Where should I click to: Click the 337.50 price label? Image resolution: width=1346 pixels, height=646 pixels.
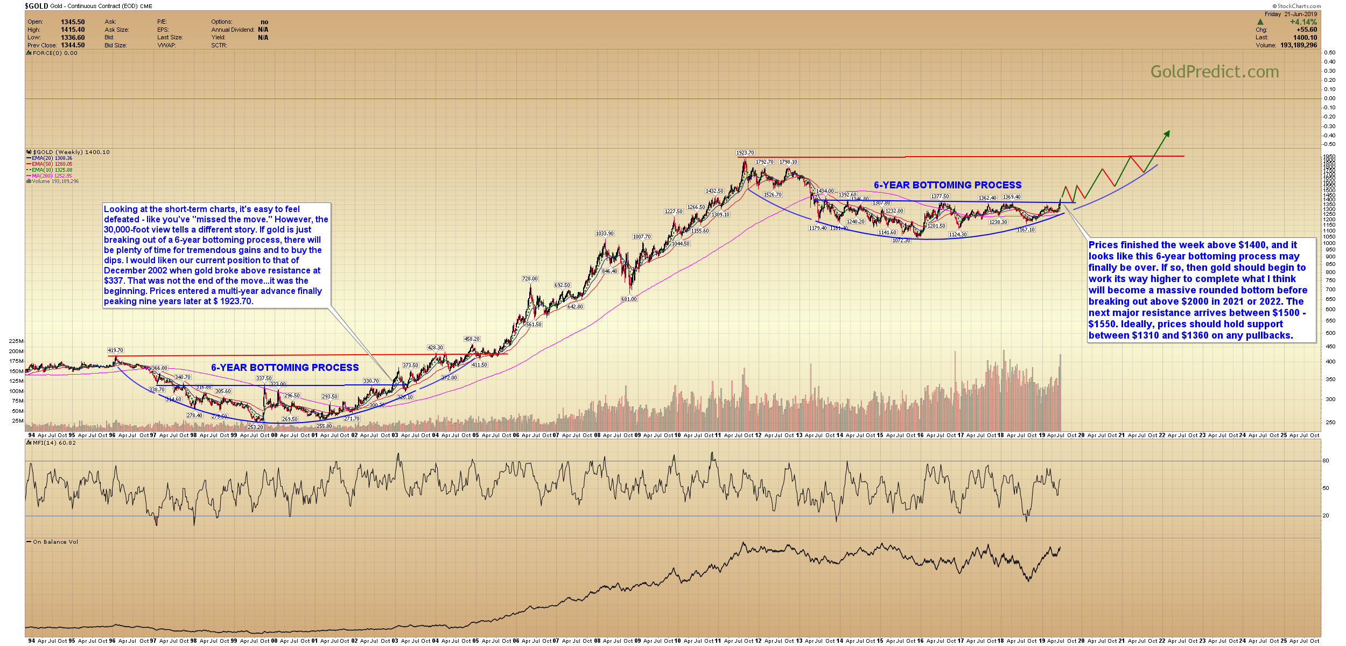(x=264, y=378)
